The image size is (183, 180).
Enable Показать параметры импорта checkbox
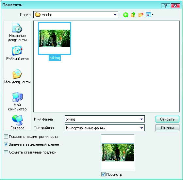pyautogui.click(x=6, y=136)
